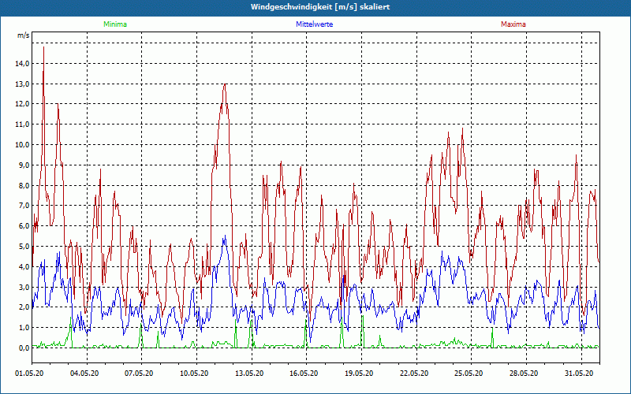This screenshot has width=631, height=394.
Task: Click the 11,0 y-axis value
Action: pyautogui.click(x=23, y=125)
